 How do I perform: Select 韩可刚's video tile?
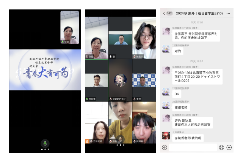tap(144, 123)
